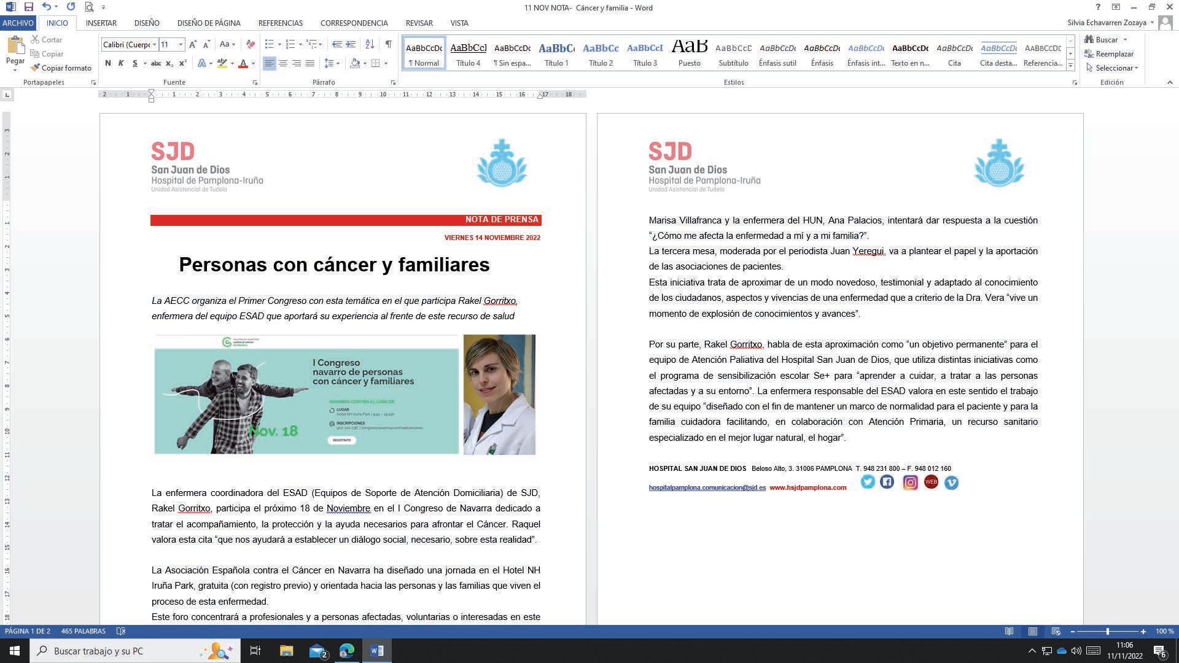Save the document with the floppy disk icon
This screenshot has height=663, width=1179.
pyautogui.click(x=28, y=7)
